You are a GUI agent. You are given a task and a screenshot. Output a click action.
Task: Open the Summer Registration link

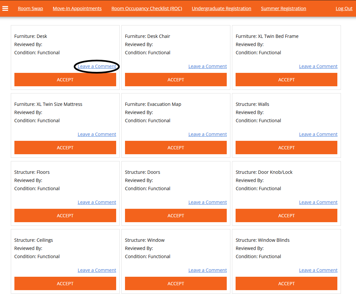[283, 8]
